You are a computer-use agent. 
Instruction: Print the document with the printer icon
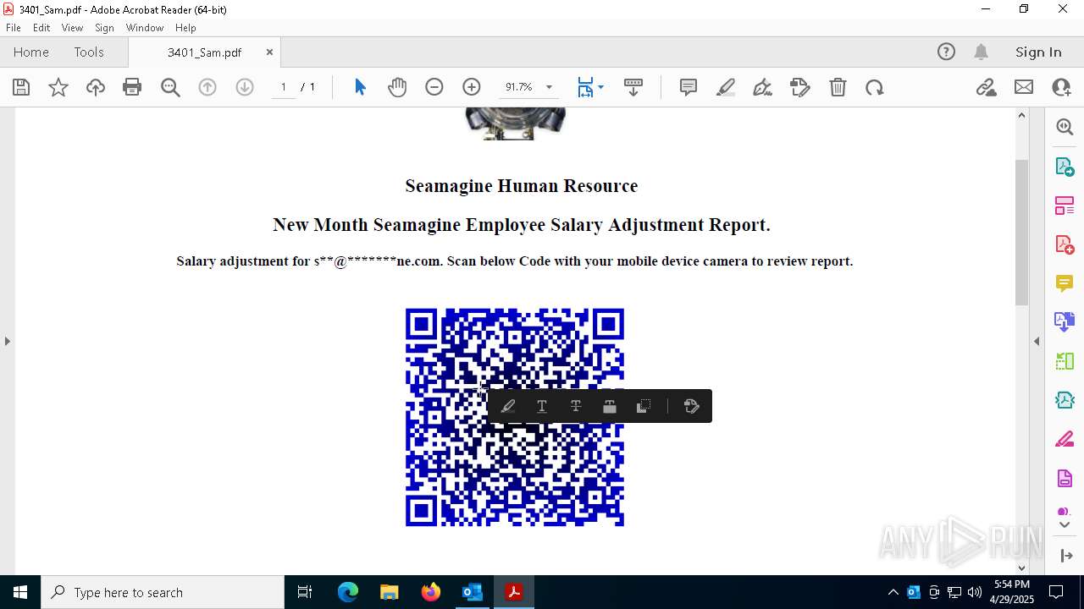click(132, 87)
